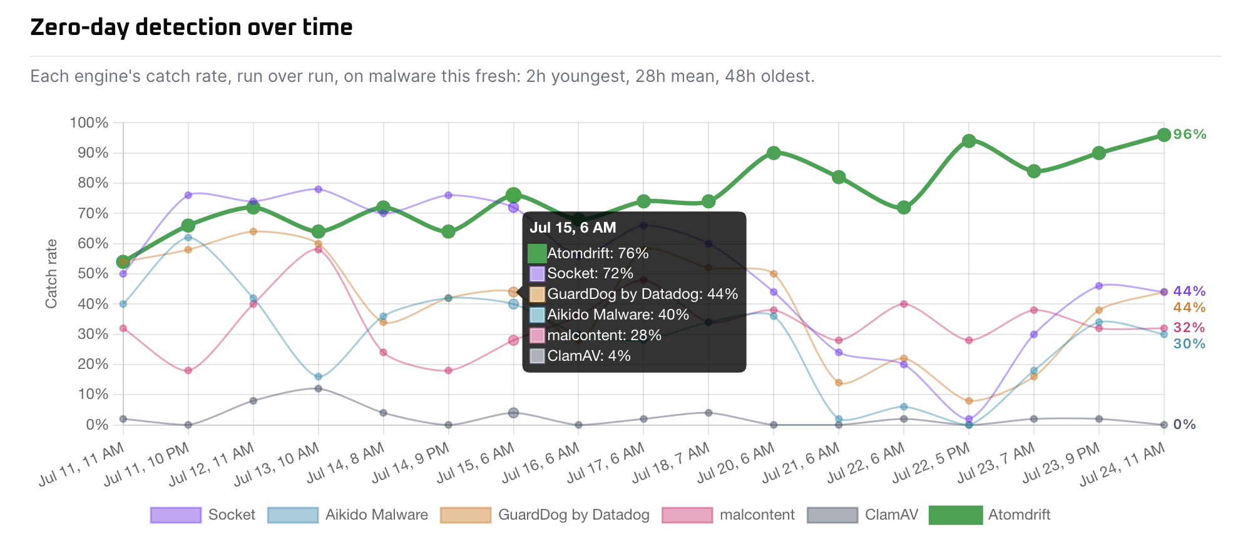Viewport: 1238px width, 544px height.
Task: Click the Atomdrift legend label text
Action: 1019,515
